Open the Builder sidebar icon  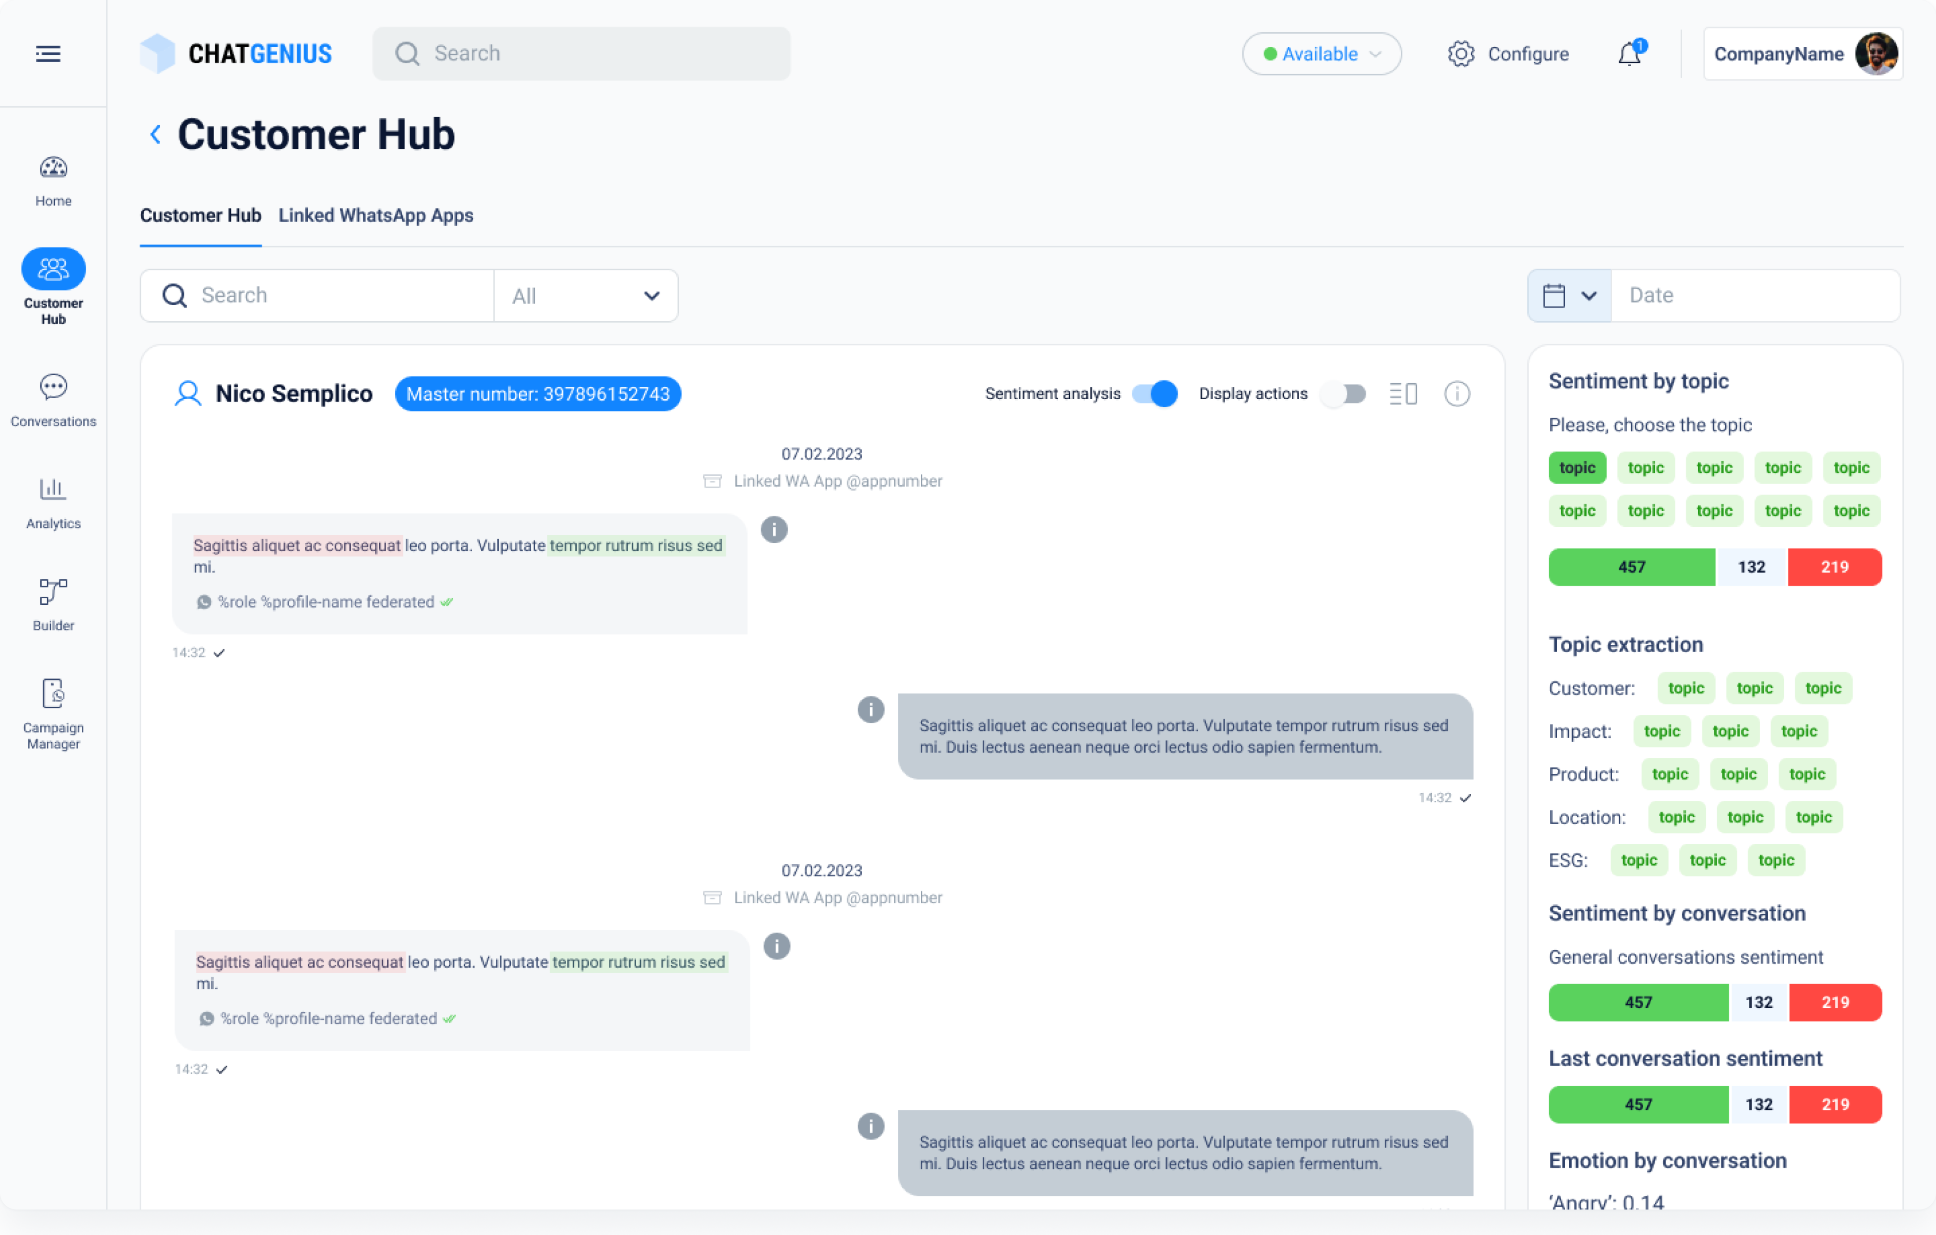click(x=53, y=604)
